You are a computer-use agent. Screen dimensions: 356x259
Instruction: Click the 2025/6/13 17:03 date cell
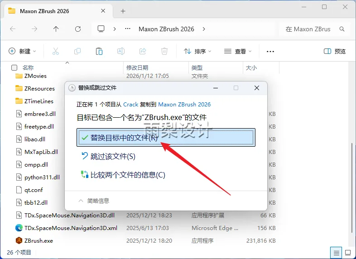click(x=147, y=228)
